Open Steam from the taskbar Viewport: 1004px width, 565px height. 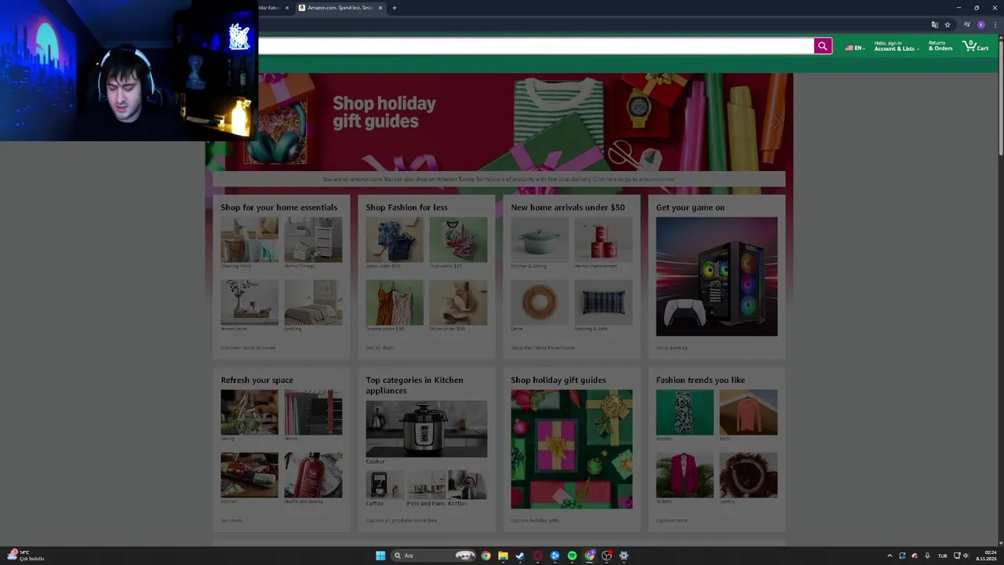click(520, 556)
